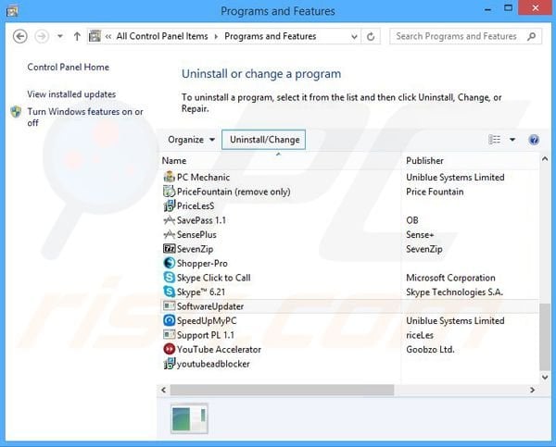Select the PC Mechanic icon
The width and height of the screenshot is (556, 447).
(x=170, y=177)
